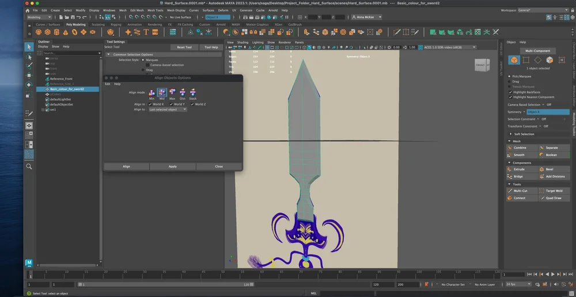Open Edit menu in Align Objects Options
576x297 pixels.
pos(108,84)
